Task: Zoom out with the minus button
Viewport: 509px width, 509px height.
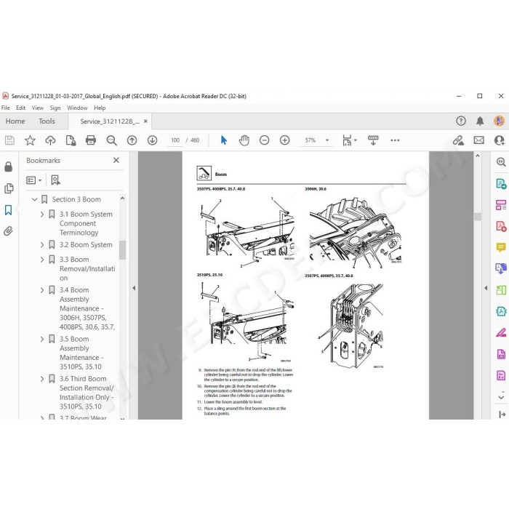Action: [x=264, y=140]
